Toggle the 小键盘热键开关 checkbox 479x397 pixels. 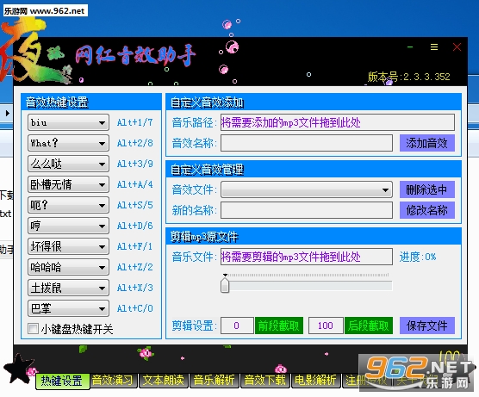point(33,329)
